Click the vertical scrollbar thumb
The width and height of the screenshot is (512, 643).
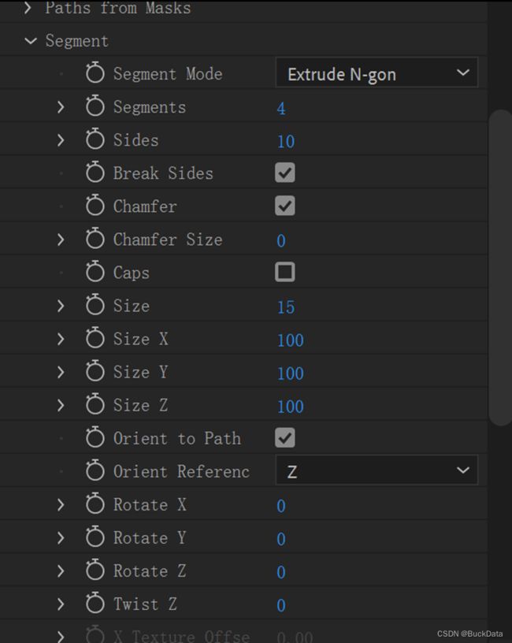coord(500,267)
